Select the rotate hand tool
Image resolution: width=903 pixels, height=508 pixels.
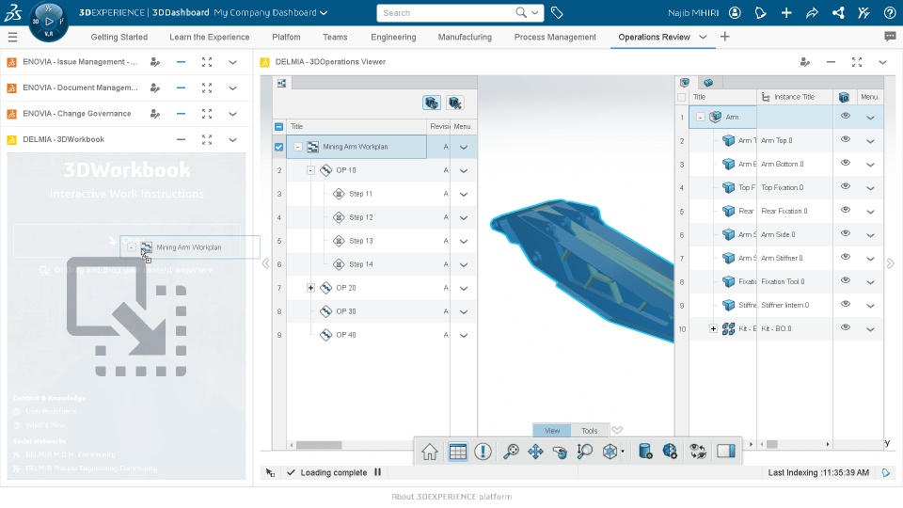click(560, 452)
